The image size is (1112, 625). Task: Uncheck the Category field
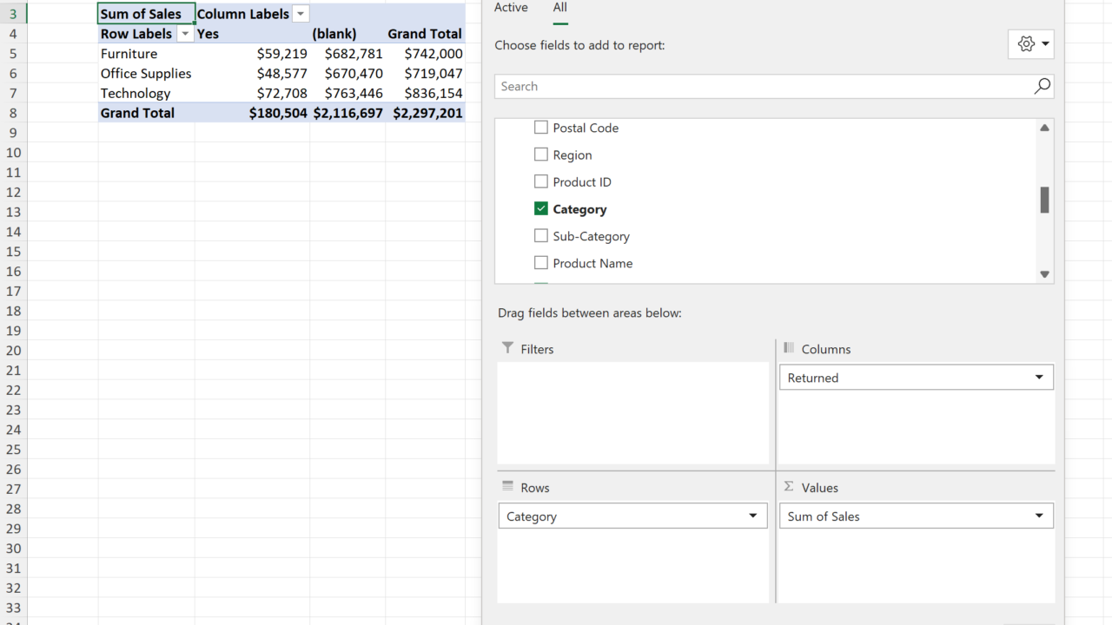click(x=541, y=208)
